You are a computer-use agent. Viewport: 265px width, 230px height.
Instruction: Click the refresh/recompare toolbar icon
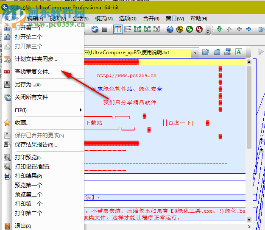(95, 29)
